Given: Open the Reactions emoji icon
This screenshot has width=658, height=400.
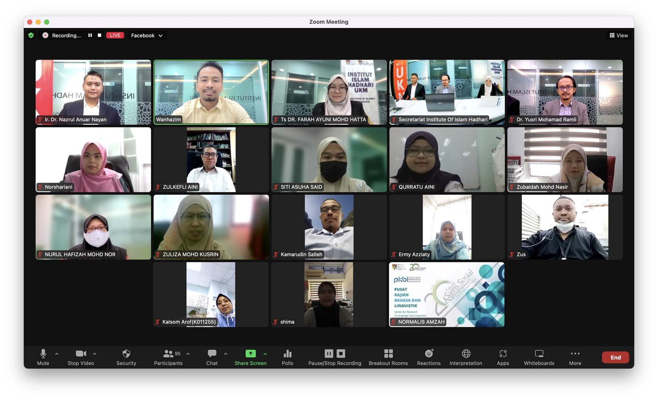Looking at the screenshot, I should coord(429,354).
